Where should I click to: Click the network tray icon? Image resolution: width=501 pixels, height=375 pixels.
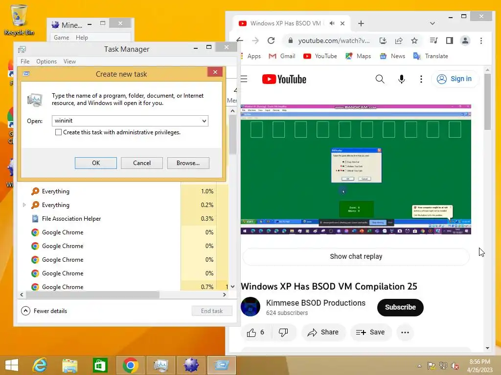click(x=443, y=365)
